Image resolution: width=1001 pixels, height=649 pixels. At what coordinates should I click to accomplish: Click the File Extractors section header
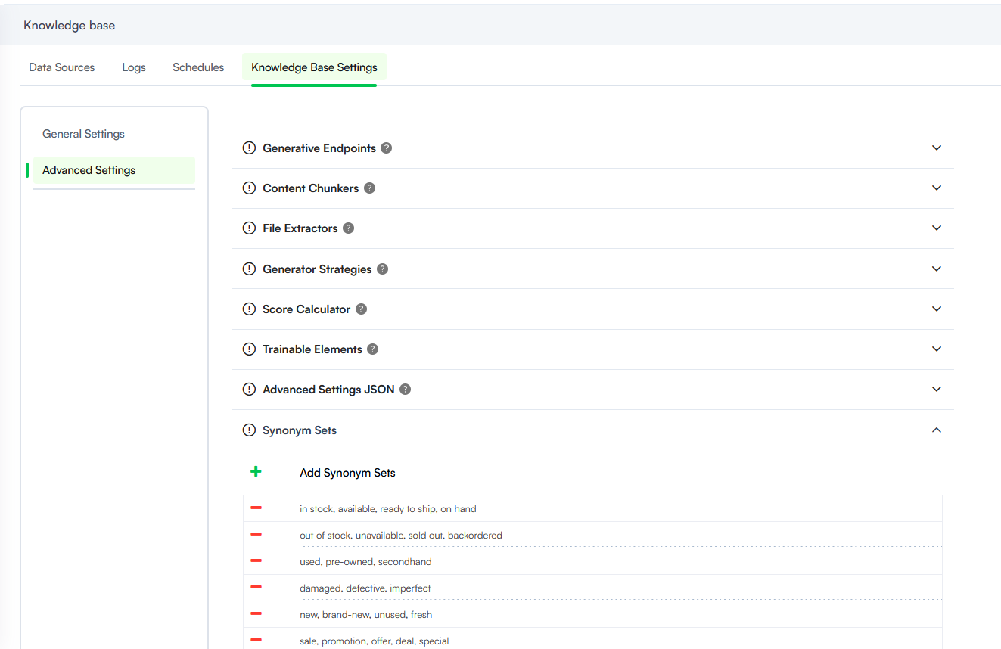pos(300,228)
